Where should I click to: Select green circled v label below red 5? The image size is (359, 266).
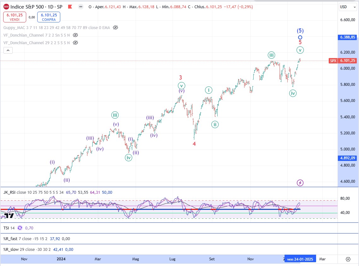click(x=300, y=50)
